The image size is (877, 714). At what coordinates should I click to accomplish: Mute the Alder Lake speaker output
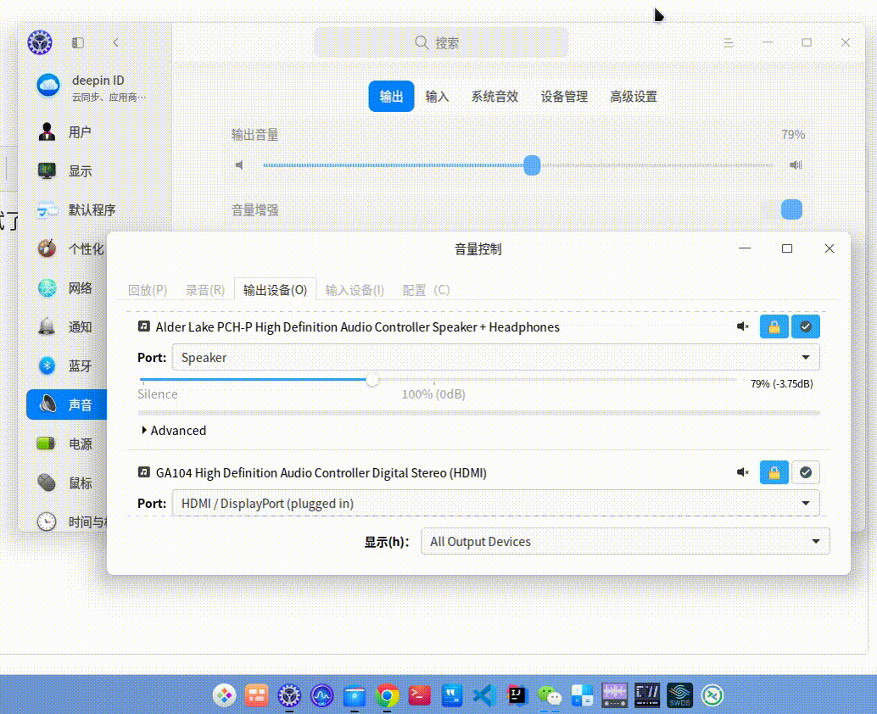pos(743,326)
